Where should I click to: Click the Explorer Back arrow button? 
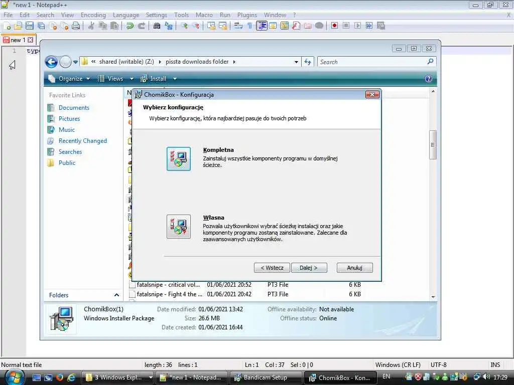(52, 62)
